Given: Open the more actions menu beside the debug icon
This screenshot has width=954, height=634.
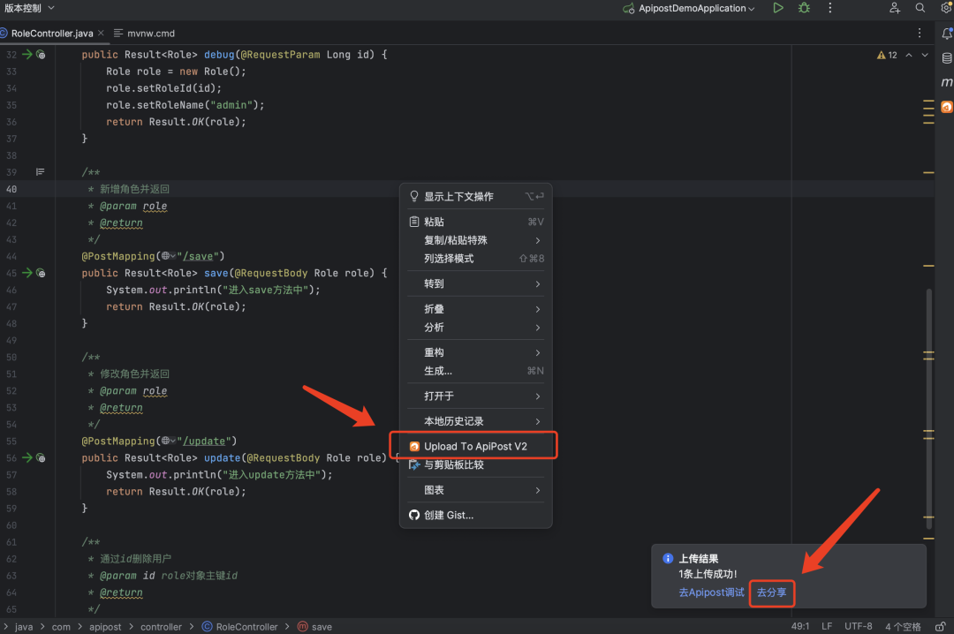Looking at the screenshot, I should 829,8.
